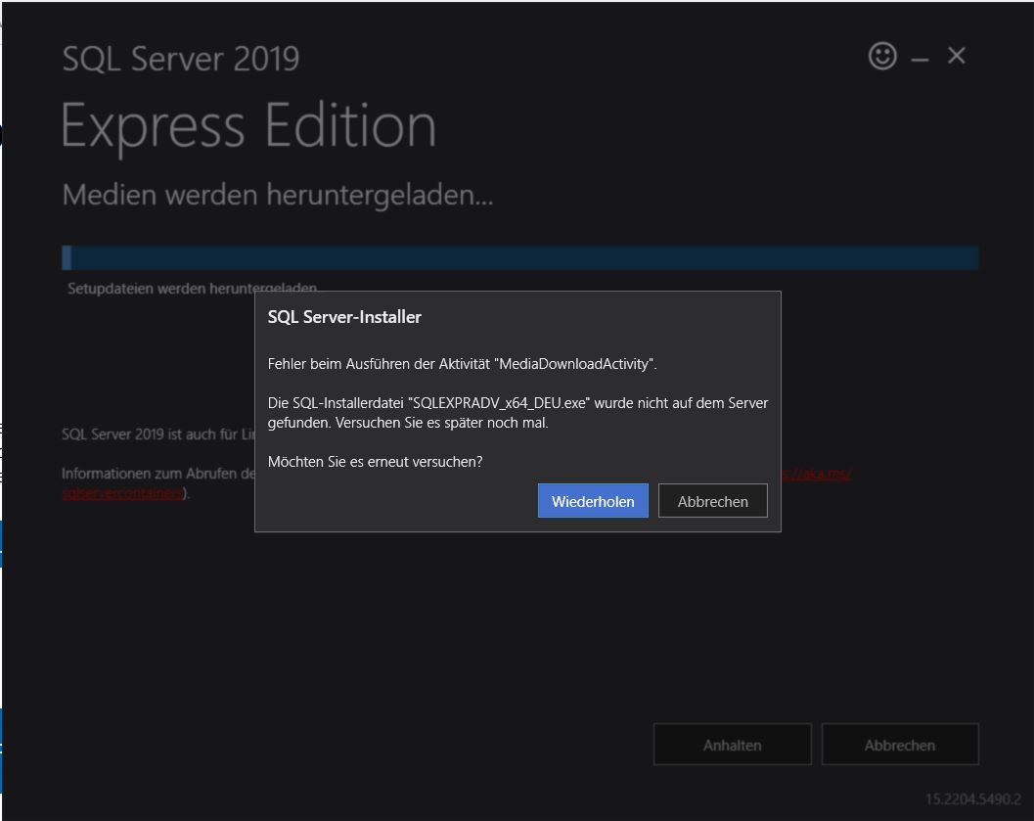
Task: Click the 'Setupdateien werden heruntergeladen' status text
Action: pos(192,288)
